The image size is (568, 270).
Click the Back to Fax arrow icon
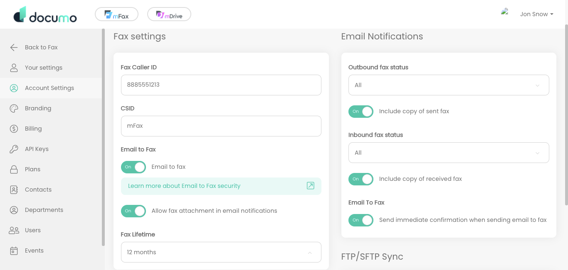pos(14,47)
